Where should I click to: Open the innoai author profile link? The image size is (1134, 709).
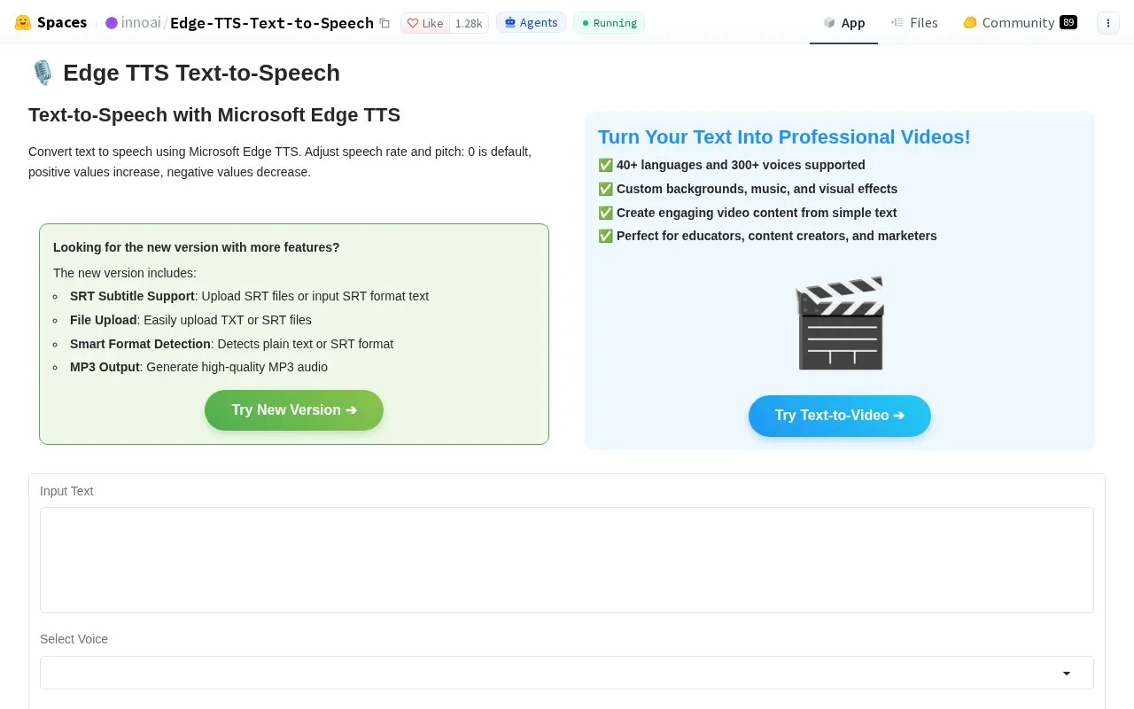coord(141,23)
